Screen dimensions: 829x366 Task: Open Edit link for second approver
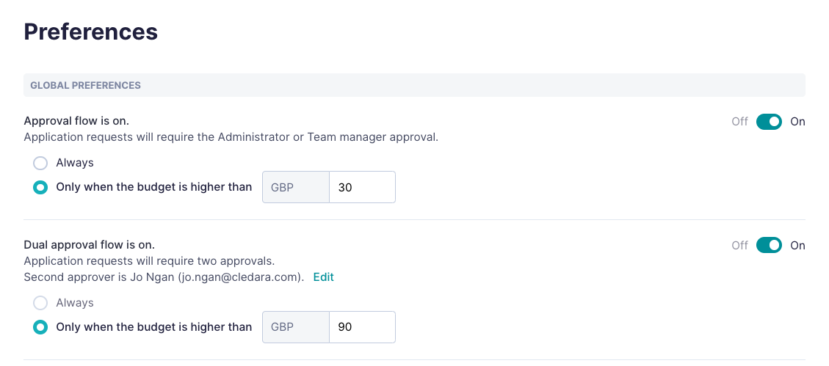coord(324,277)
